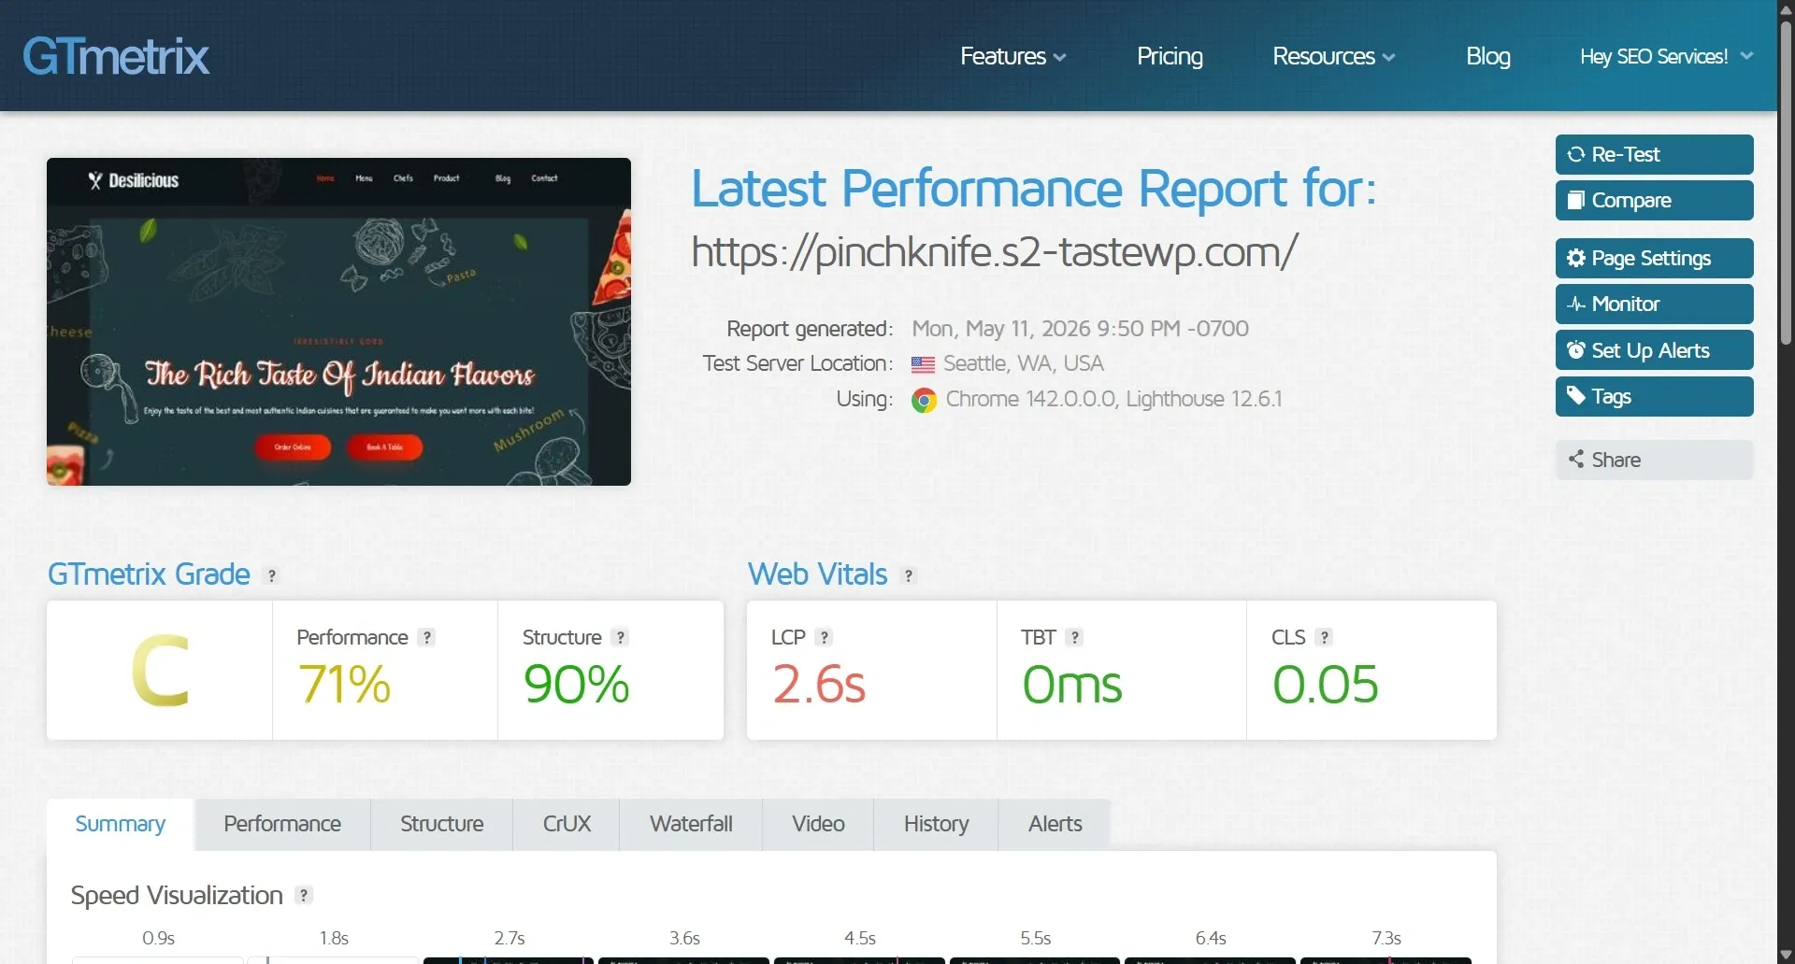Click the Compare pages icon
Screen dimensions: 1795x964
(x=1576, y=201)
